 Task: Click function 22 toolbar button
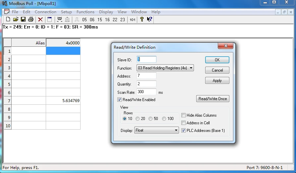click(x=115, y=20)
